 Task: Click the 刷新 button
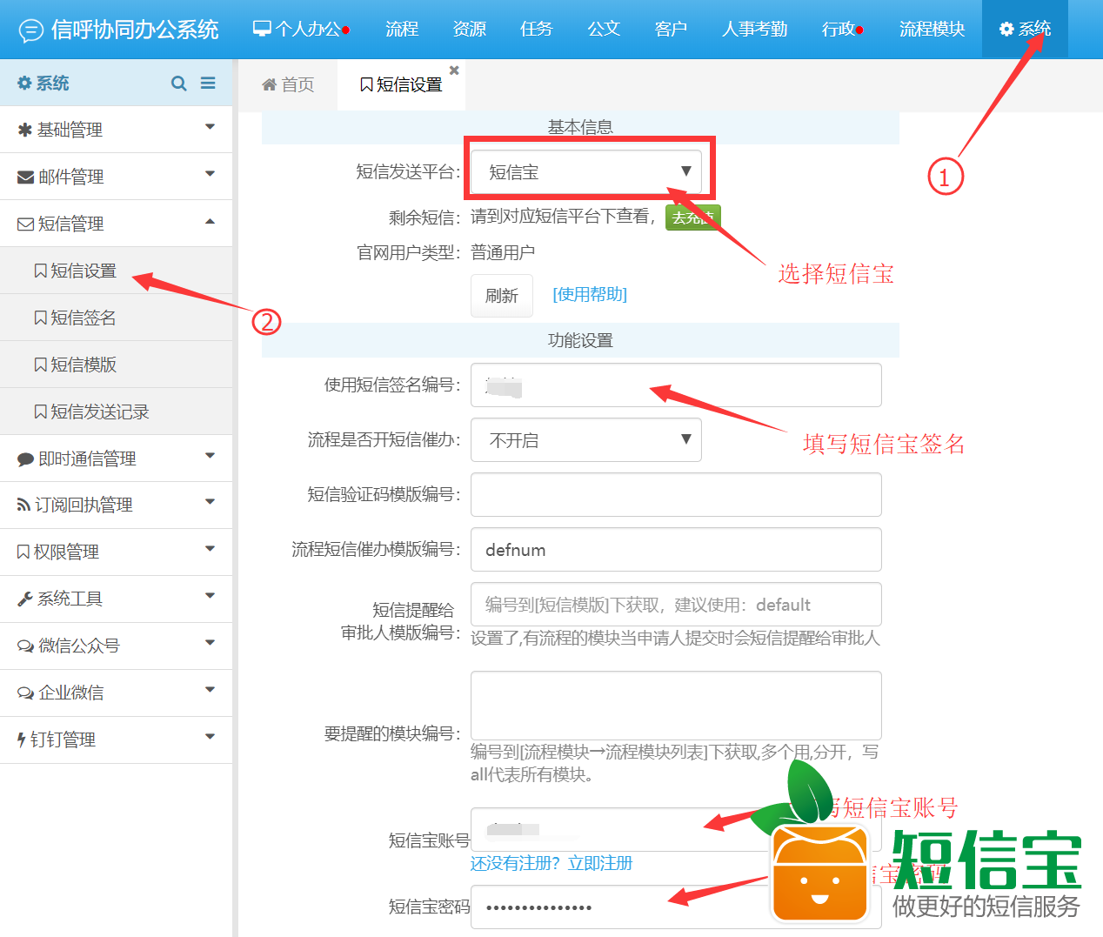point(501,296)
